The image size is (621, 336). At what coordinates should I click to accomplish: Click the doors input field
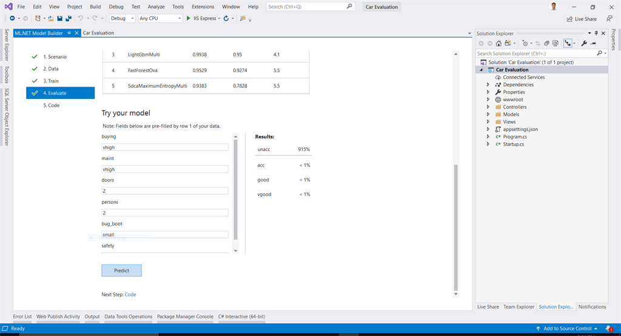tap(165, 191)
